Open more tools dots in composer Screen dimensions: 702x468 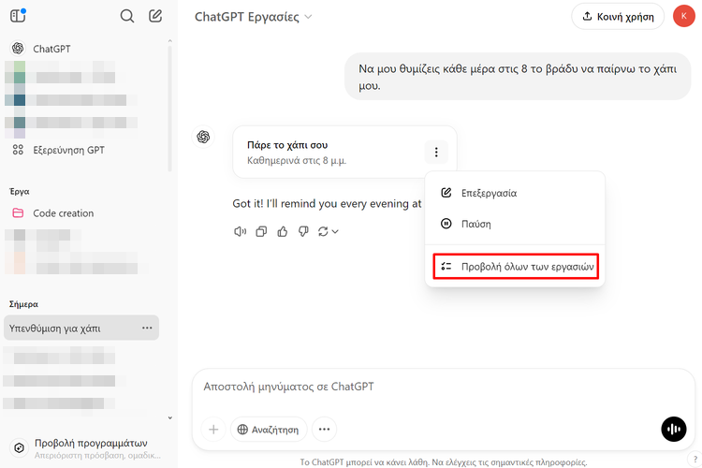[x=324, y=430]
